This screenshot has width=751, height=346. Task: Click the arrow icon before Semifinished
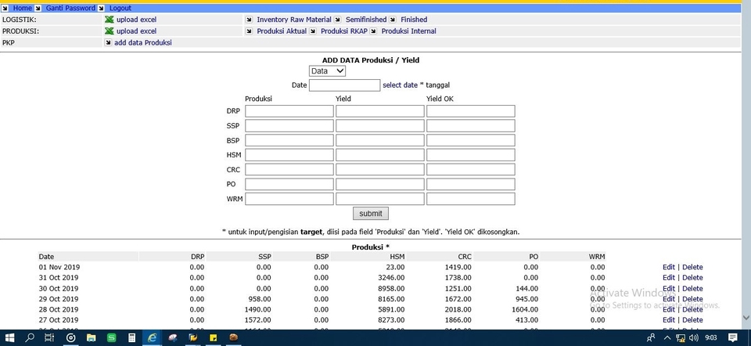pyautogui.click(x=337, y=20)
